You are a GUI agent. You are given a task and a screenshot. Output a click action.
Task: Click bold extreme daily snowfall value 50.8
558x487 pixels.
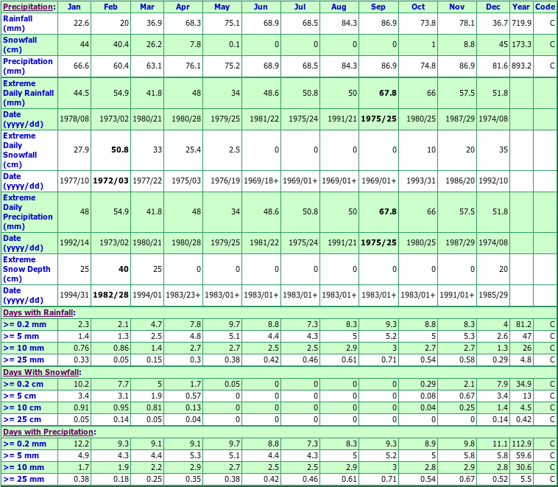[120, 150]
